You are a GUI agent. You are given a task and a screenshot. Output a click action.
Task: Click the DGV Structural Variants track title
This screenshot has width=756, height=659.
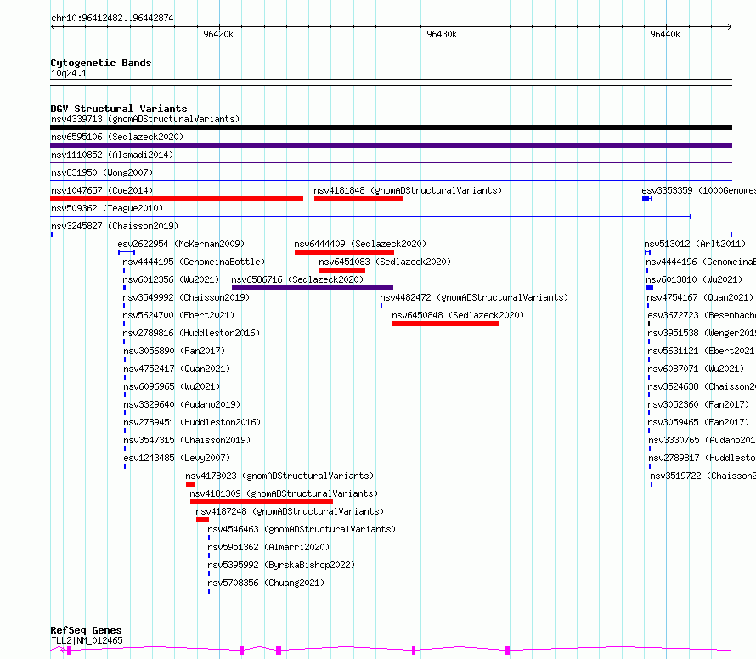119,109
